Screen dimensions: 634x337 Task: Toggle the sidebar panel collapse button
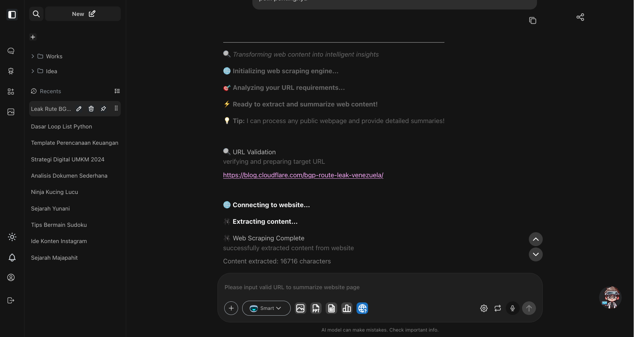pos(12,15)
